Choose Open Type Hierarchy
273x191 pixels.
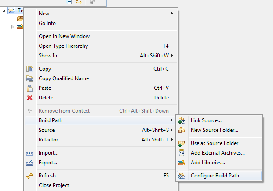pos(63,46)
